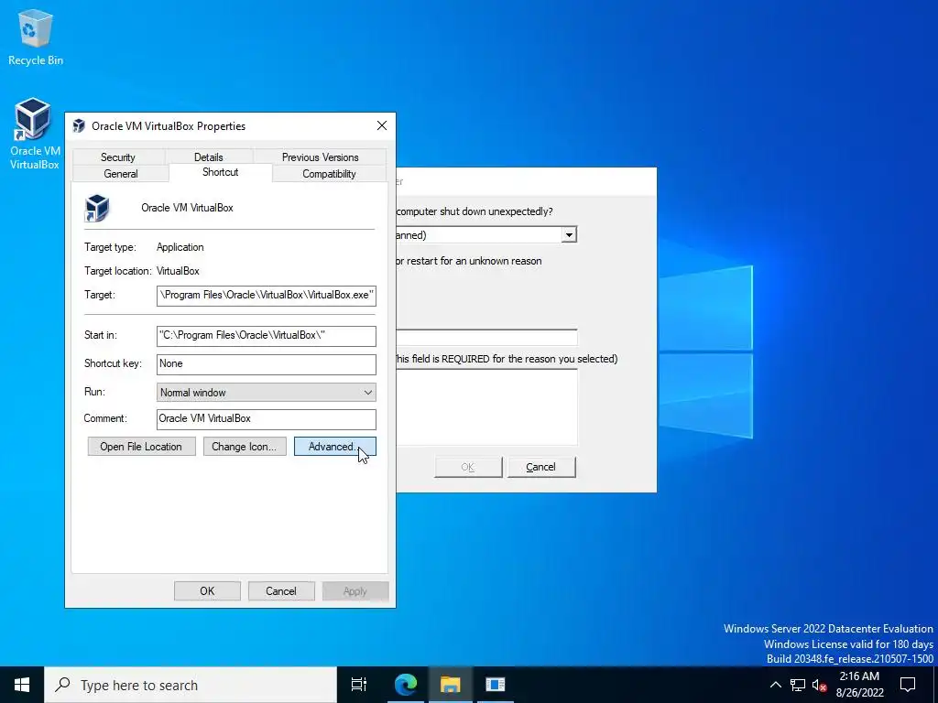Click the comment text area in the shutdown dialog
This screenshot has width=938, height=703.
tap(486, 407)
